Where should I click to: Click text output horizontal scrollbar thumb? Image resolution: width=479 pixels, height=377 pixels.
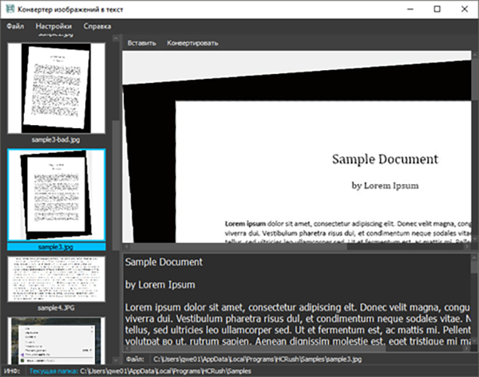258,348
